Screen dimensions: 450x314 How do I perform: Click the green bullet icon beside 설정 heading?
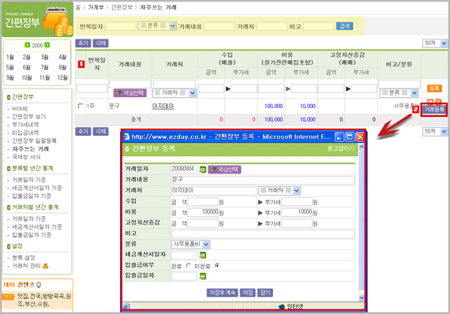click(x=9, y=246)
